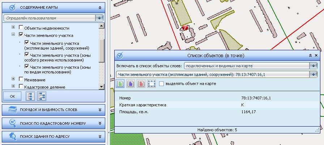Click the blue document icon in the object list
The height and width of the screenshot is (145, 324).
pyautogui.click(x=131, y=84)
